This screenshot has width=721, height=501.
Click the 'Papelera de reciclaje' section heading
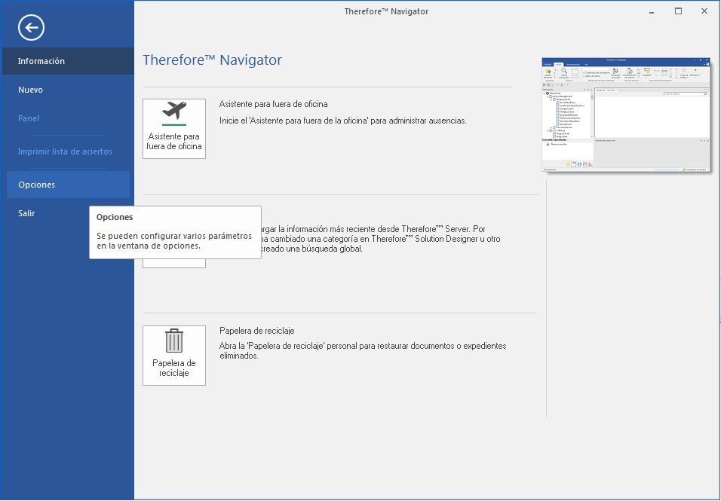pyautogui.click(x=256, y=331)
